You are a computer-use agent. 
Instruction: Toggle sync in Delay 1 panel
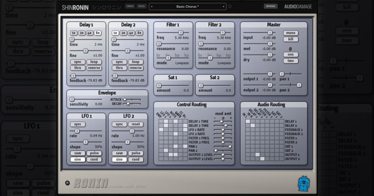(x=77, y=62)
